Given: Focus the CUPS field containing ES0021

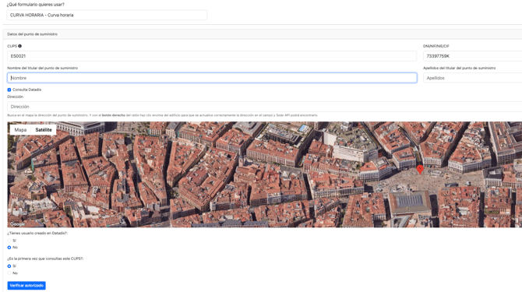Looking at the screenshot, I should [x=212, y=56].
